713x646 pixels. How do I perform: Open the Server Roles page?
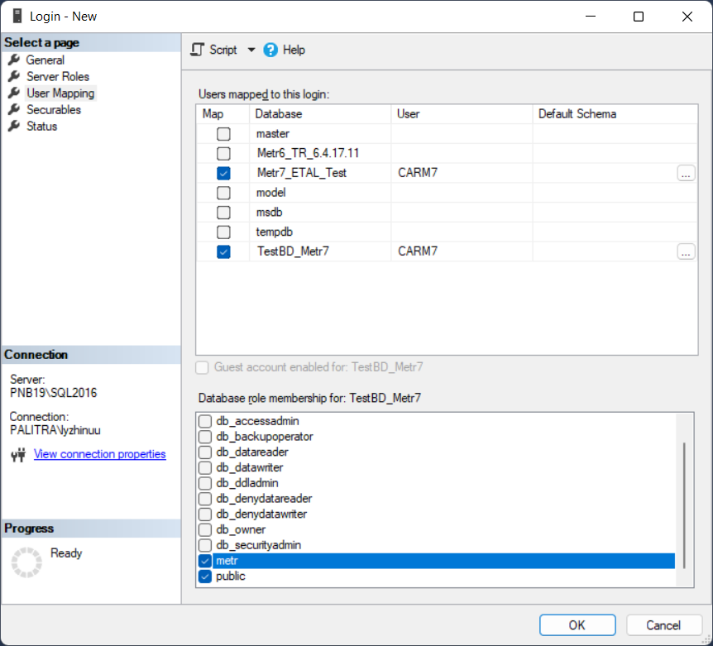click(x=58, y=76)
